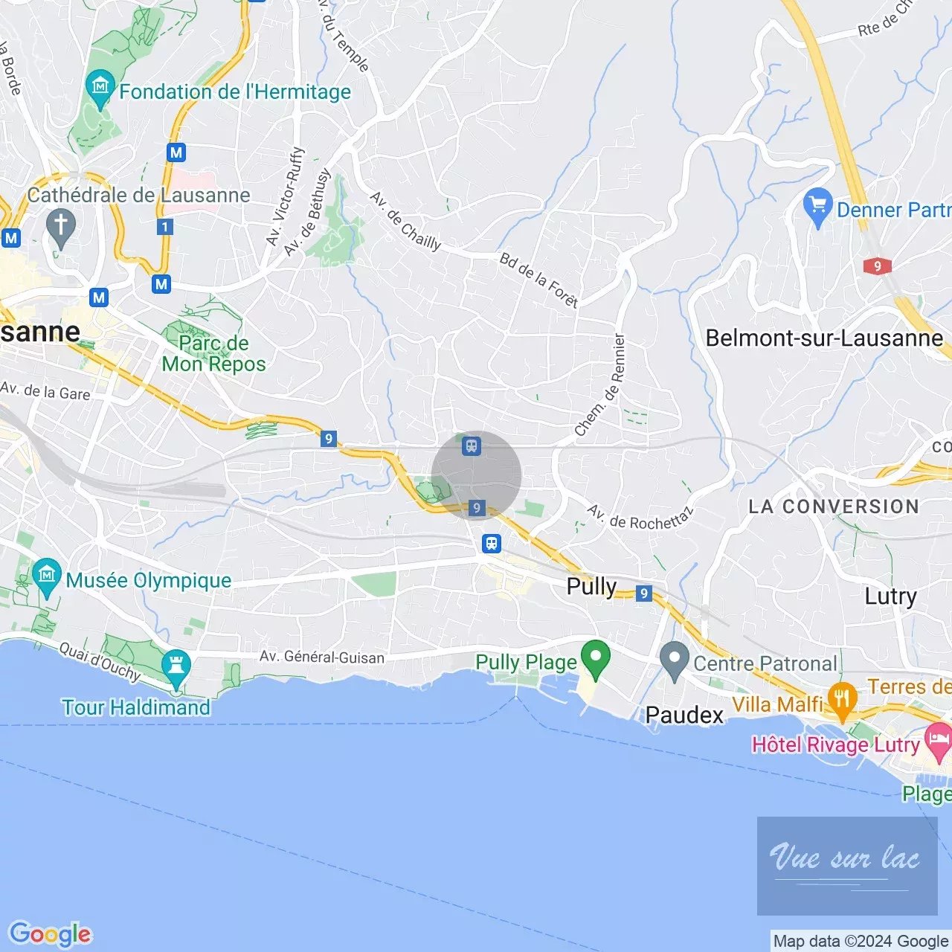Click the metro M icon near Hermitage
952x952 pixels.
click(x=176, y=153)
